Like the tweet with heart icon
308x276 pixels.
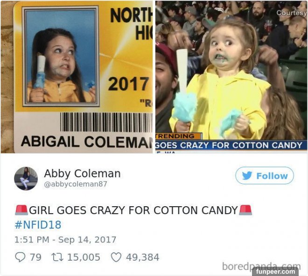click(116, 257)
